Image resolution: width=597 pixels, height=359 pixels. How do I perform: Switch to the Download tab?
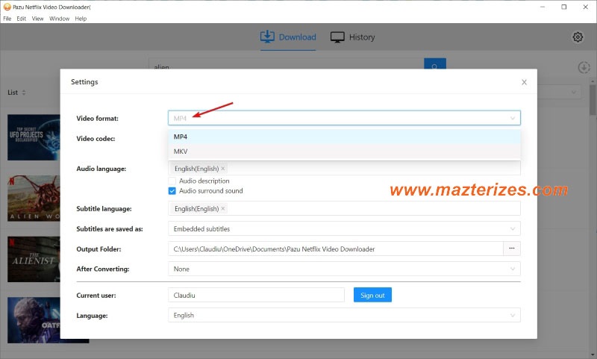(288, 37)
